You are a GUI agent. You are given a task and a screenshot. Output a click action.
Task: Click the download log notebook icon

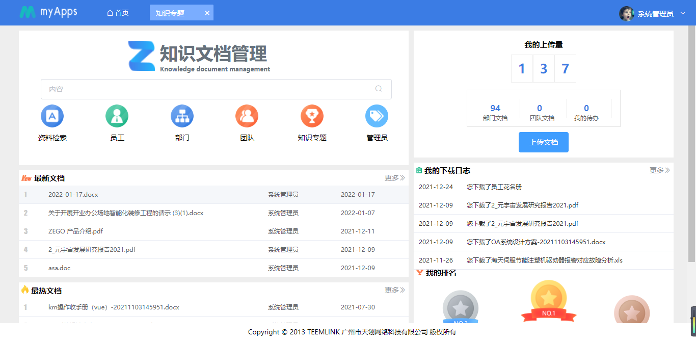[x=420, y=170]
